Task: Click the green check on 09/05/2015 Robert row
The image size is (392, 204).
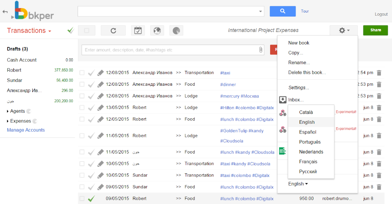Action: tap(91, 199)
